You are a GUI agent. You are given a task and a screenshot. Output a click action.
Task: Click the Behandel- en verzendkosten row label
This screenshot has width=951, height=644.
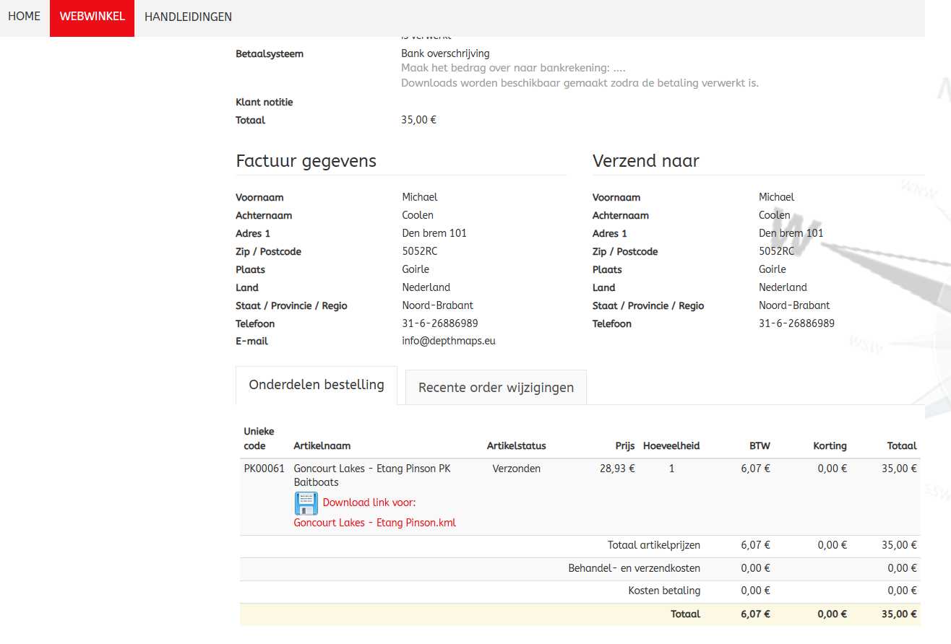[634, 568]
